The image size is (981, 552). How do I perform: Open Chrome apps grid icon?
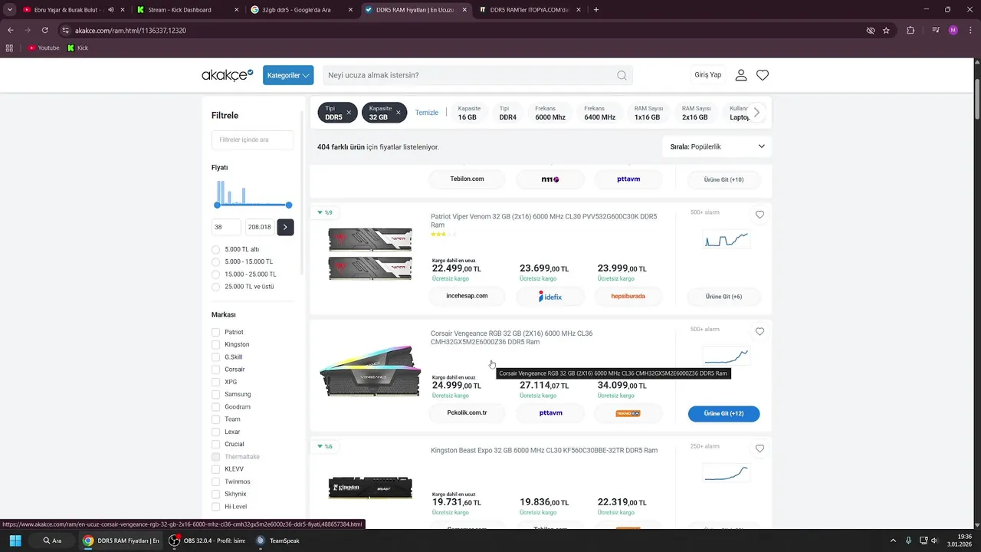tap(9, 48)
